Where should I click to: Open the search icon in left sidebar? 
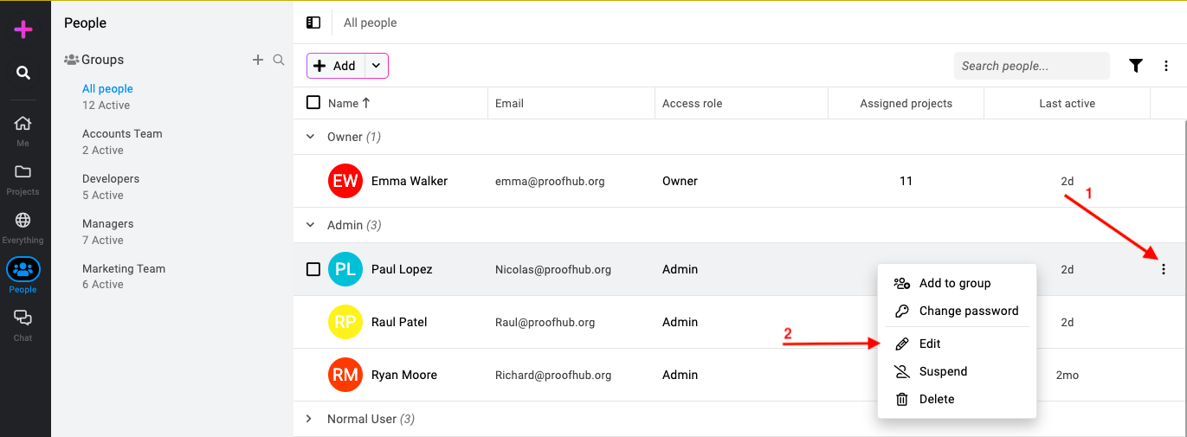point(23,73)
